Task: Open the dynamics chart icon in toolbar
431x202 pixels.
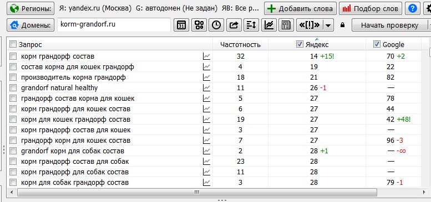Action: [x=269, y=25]
